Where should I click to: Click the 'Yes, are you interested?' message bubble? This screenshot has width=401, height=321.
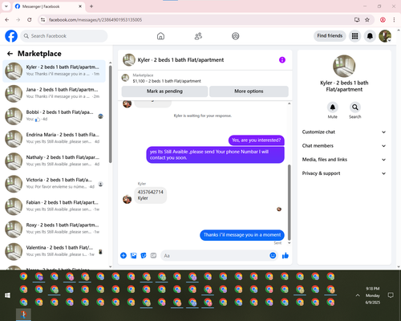pos(256,140)
